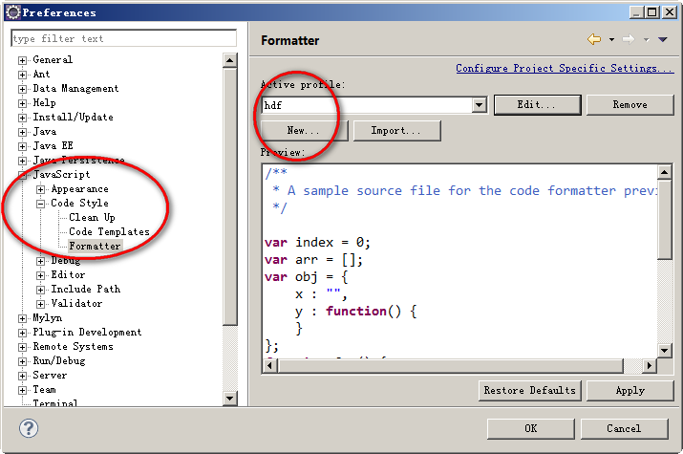This screenshot has height=454, width=683.
Task: Click the forward navigation arrow icon
Action: [628, 39]
